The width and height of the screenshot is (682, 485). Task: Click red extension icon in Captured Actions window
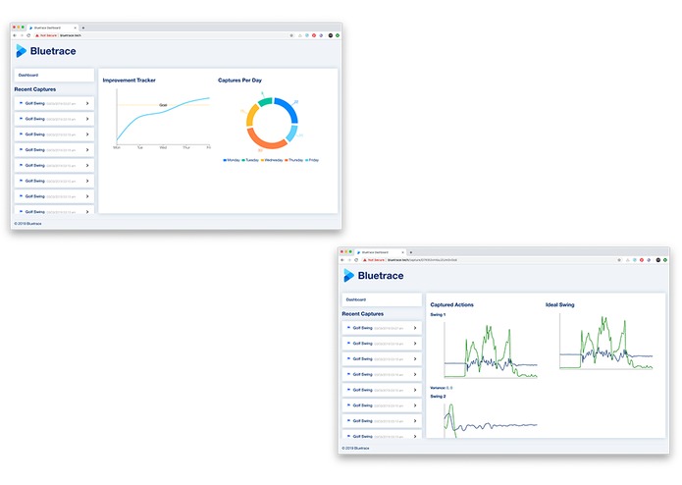[x=642, y=260]
